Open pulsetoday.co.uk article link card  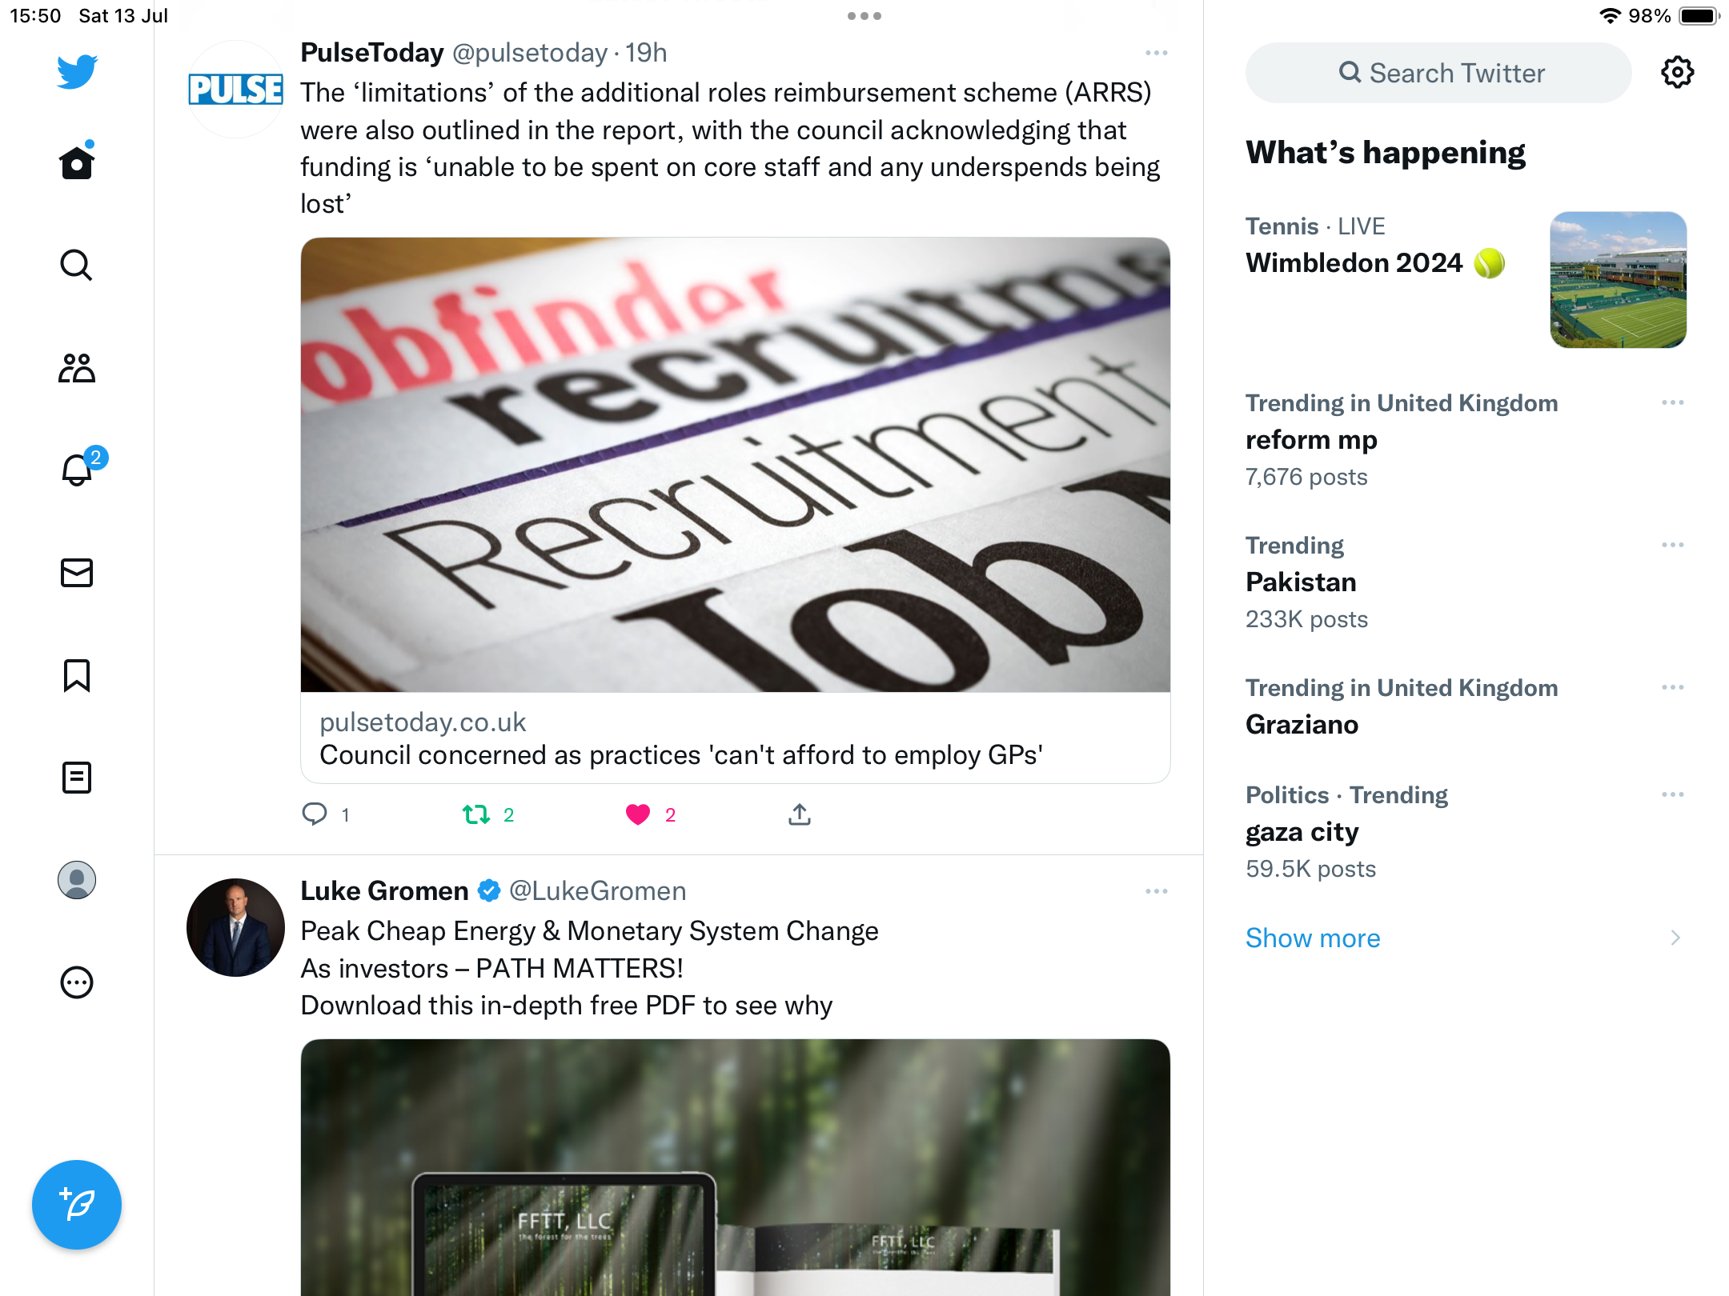click(x=735, y=738)
